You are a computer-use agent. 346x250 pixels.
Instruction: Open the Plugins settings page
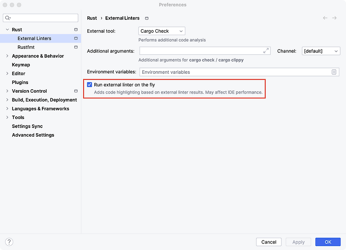pos(20,82)
